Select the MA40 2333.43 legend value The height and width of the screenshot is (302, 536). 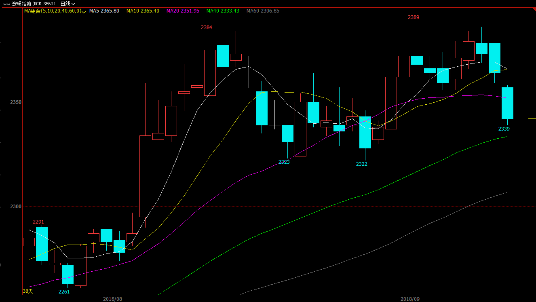coord(223,11)
